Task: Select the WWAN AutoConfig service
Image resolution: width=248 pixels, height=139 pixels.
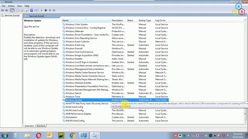Action: point(75,121)
